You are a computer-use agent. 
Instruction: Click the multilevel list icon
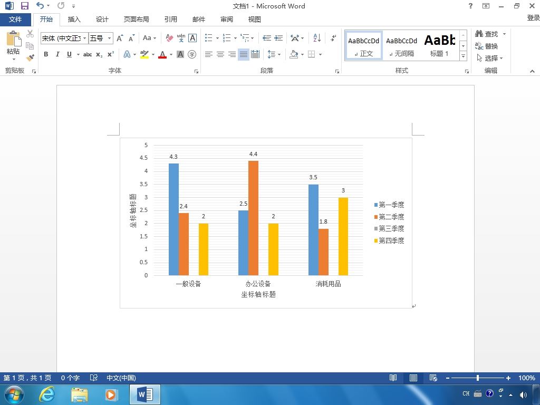245,38
